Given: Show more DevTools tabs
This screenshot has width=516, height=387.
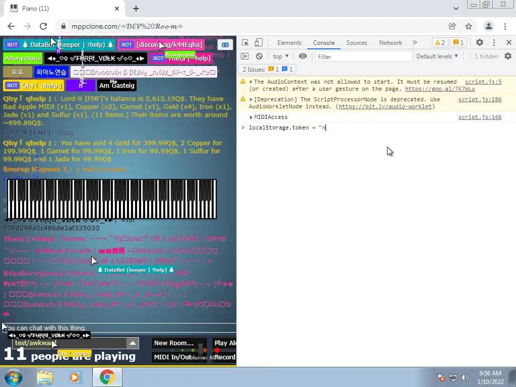Looking at the screenshot, I should pyautogui.click(x=415, y=42).
